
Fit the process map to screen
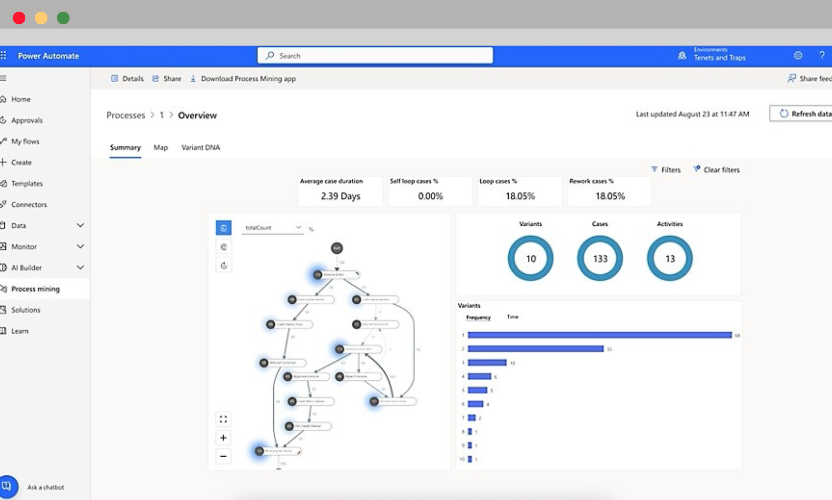(223, 419)
